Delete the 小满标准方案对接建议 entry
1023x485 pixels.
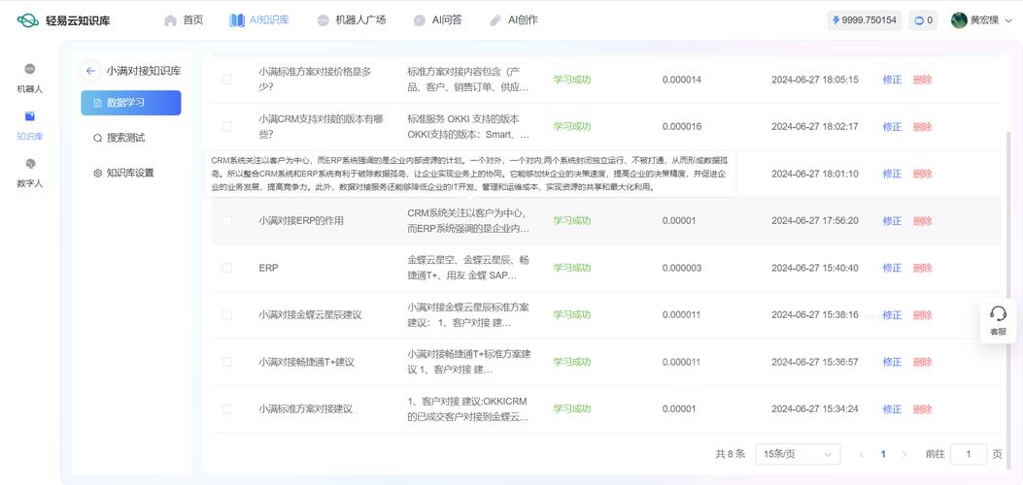click(x=923, y=408)
